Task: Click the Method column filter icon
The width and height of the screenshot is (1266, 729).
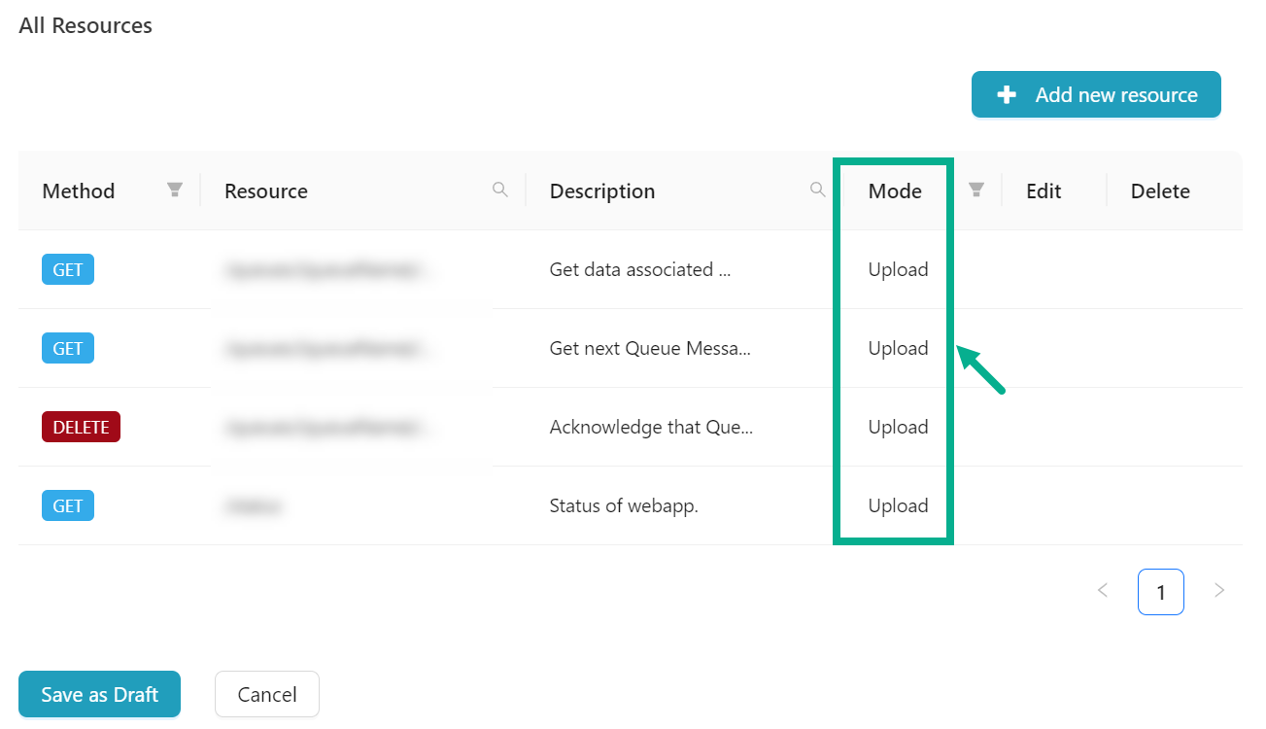Action: point(175,190)
